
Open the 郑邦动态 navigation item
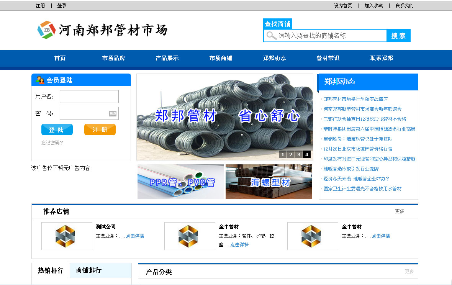pyautogui.click(x=274, y=58)
